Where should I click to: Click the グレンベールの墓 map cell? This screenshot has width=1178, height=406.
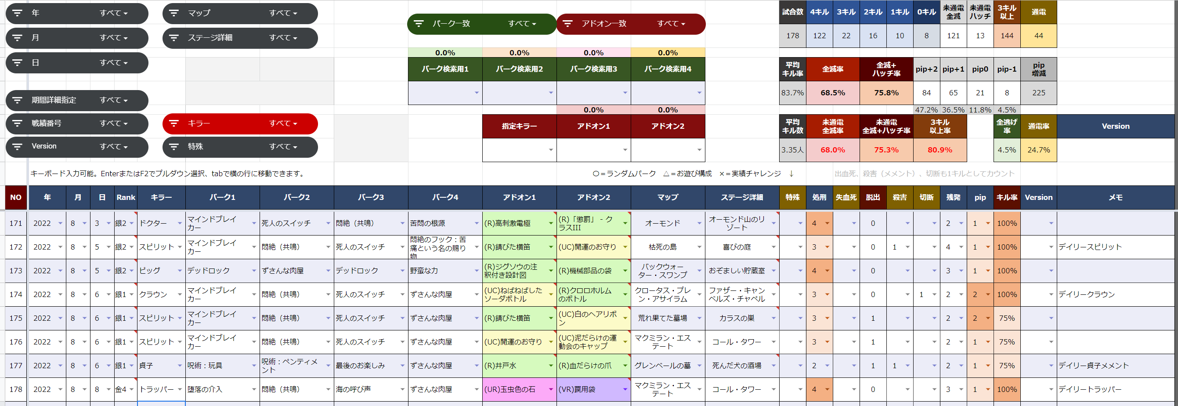pyautogui.click(x=668, y=366)
